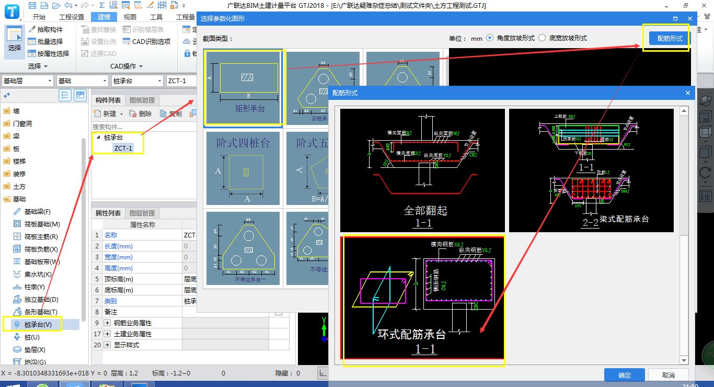Open the 工具 ribbon tab

pyautogui.click(x=156, y=17)
